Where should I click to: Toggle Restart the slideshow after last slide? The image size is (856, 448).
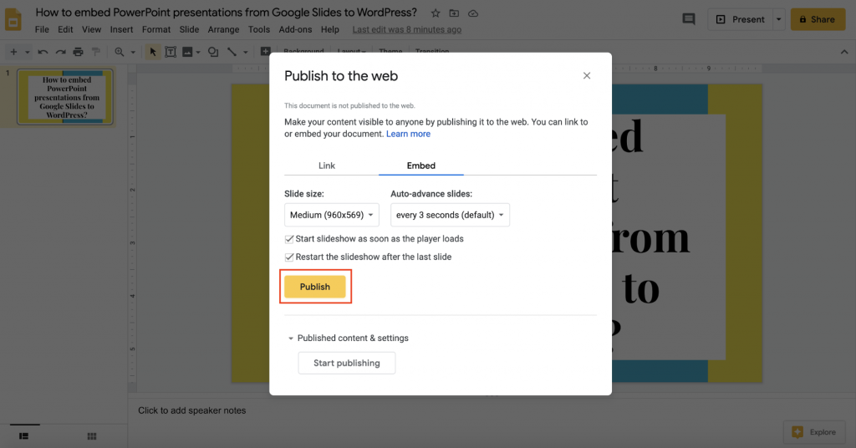[289, 257]
